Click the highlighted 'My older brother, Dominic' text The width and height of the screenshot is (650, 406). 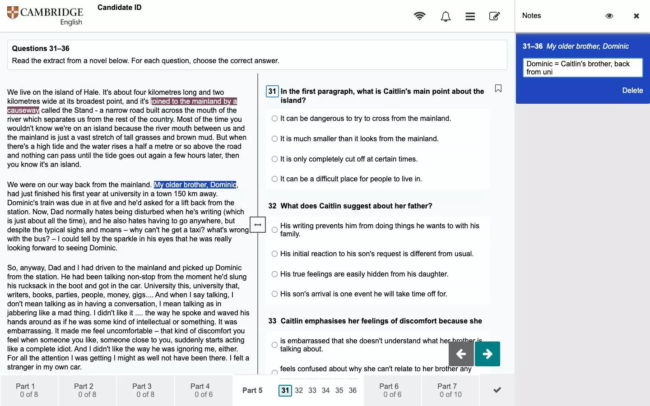[x=195, y=185]
